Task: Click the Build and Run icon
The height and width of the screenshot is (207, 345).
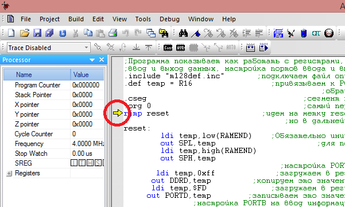Action: [263, 47]
